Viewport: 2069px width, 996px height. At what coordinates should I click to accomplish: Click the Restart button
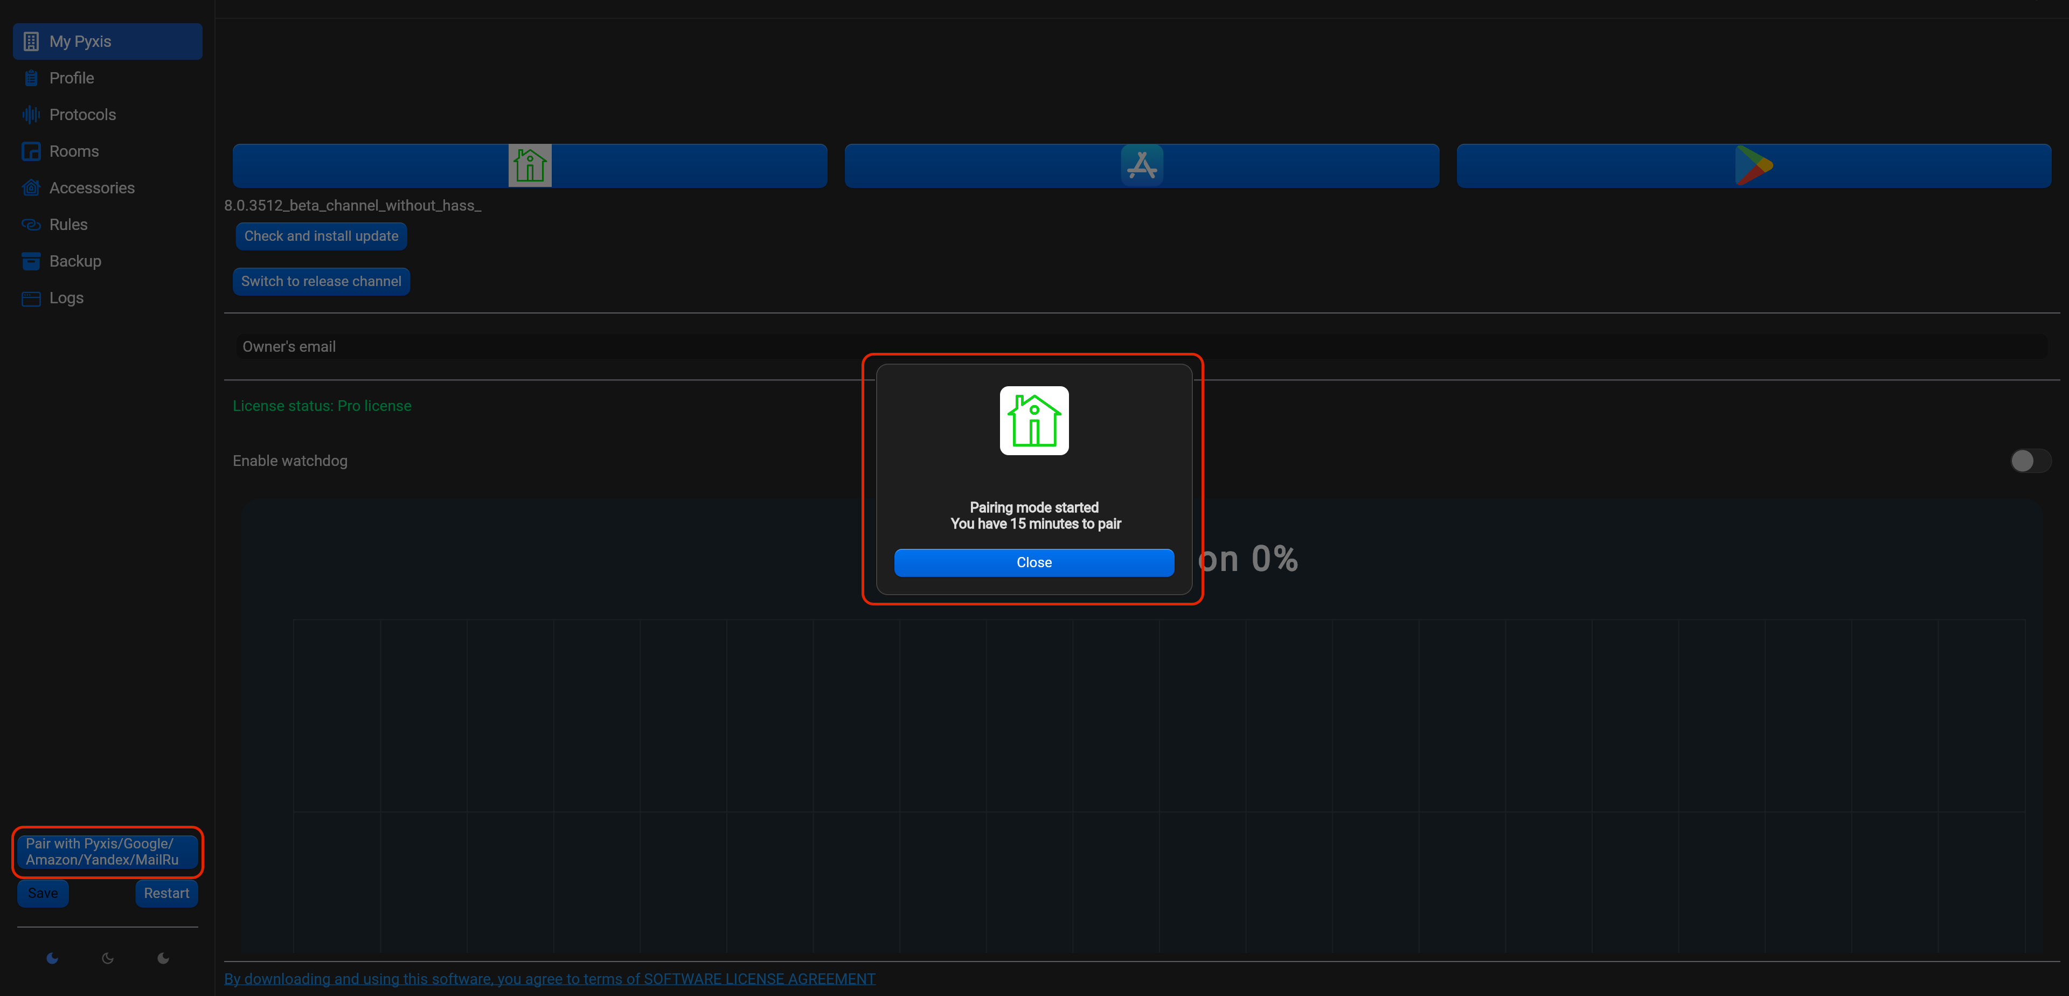point(166,893)
